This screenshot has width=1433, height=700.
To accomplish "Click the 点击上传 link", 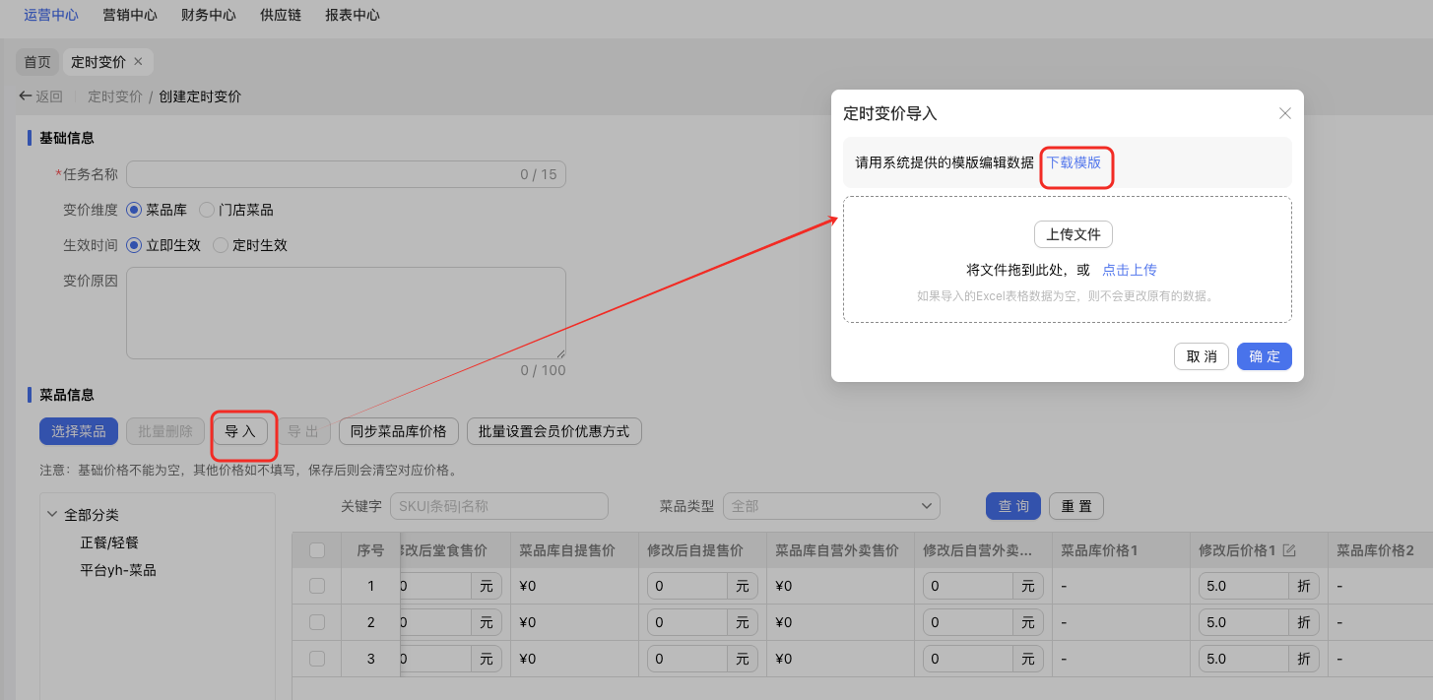I will (1130, 270).
